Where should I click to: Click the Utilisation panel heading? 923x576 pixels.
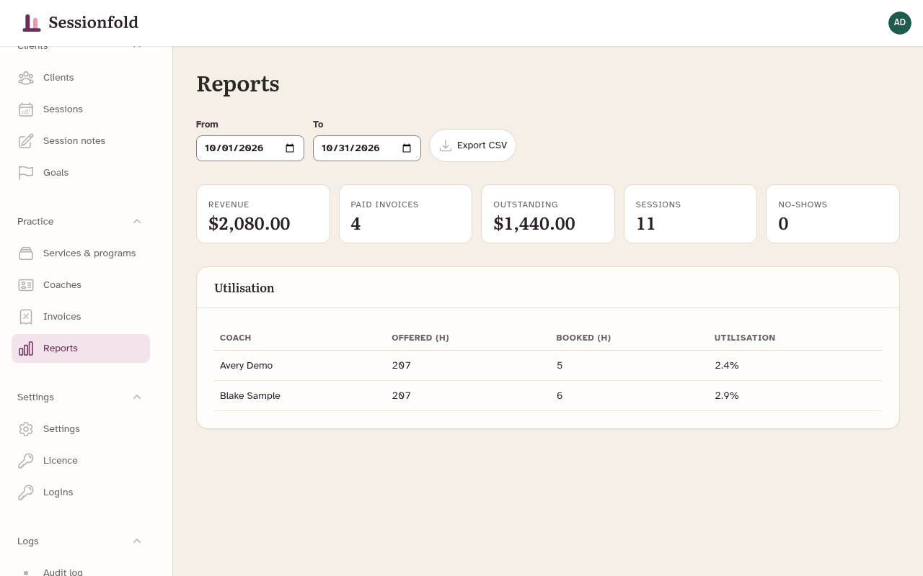(x=244, y=288)
